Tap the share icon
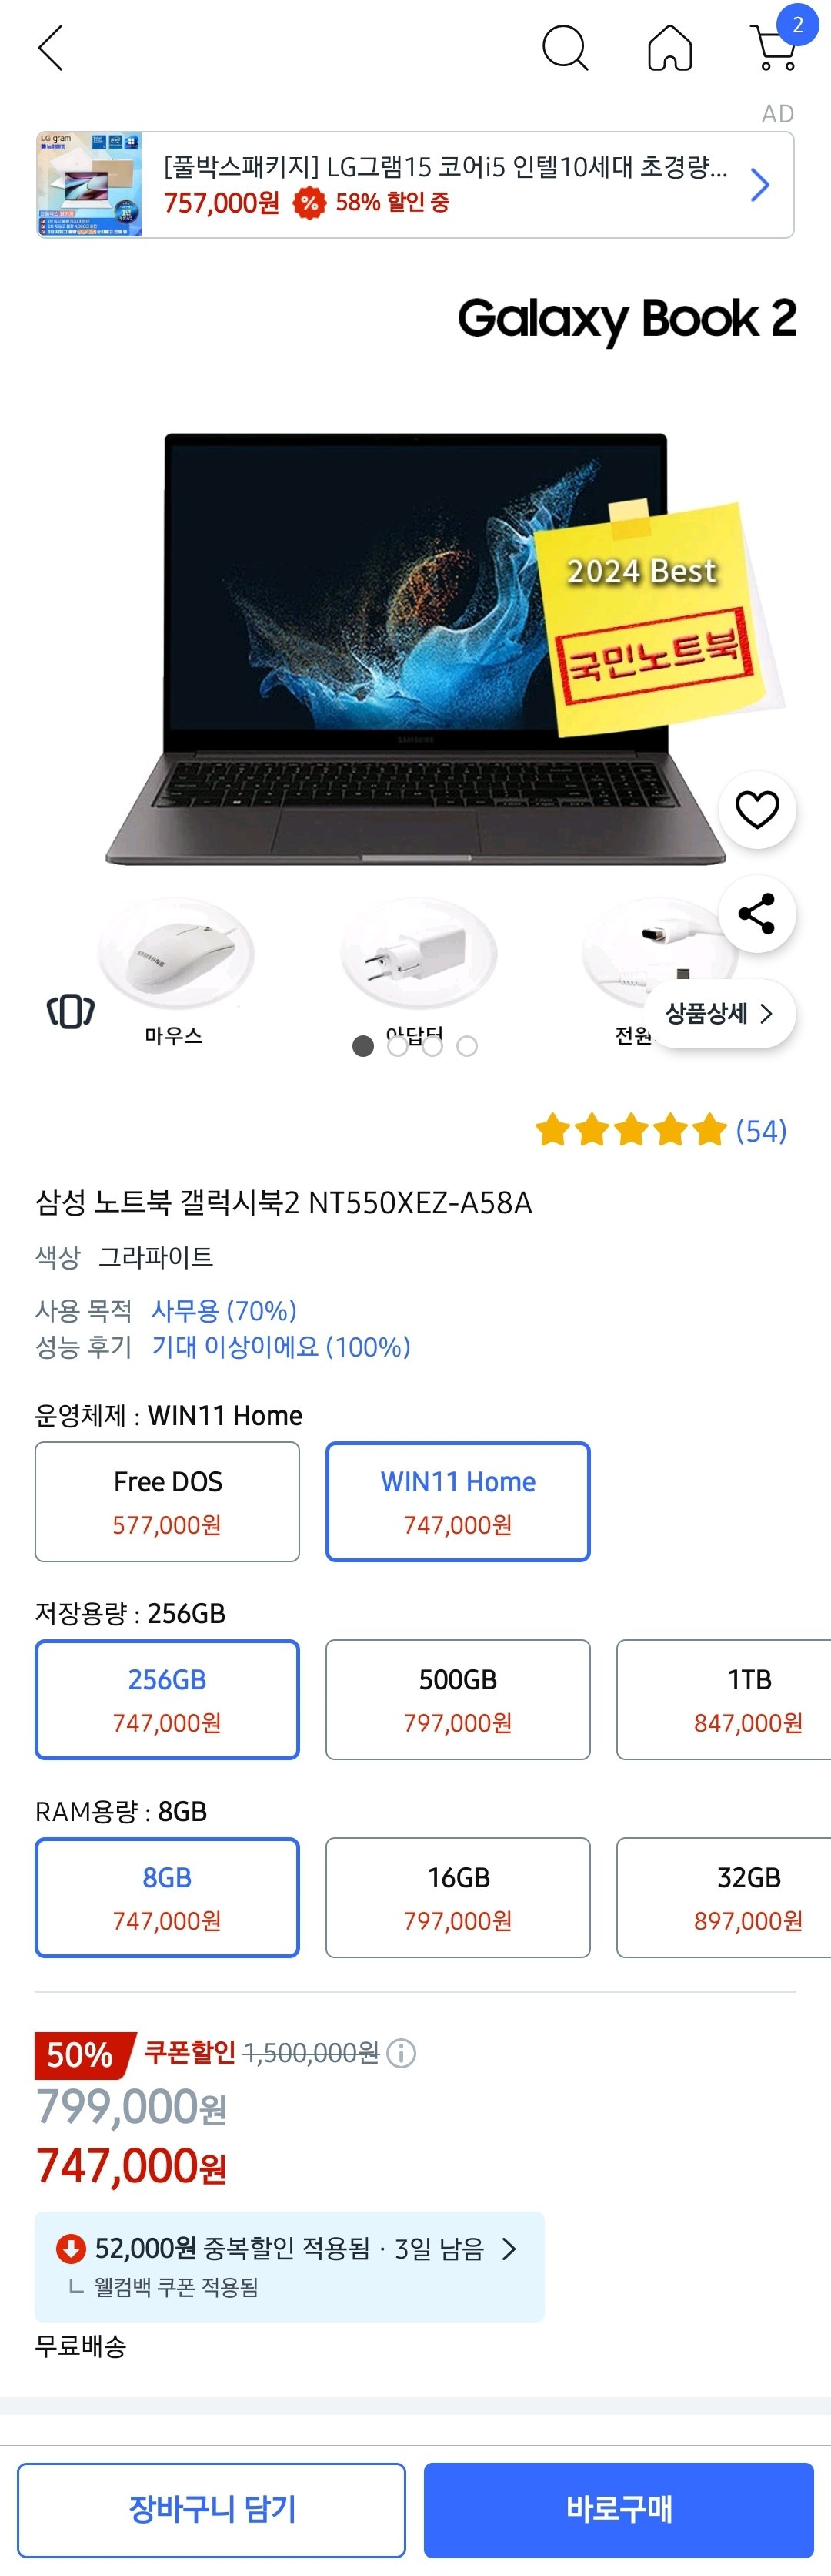Screen dimensions: 831x2576 (757, 913)
